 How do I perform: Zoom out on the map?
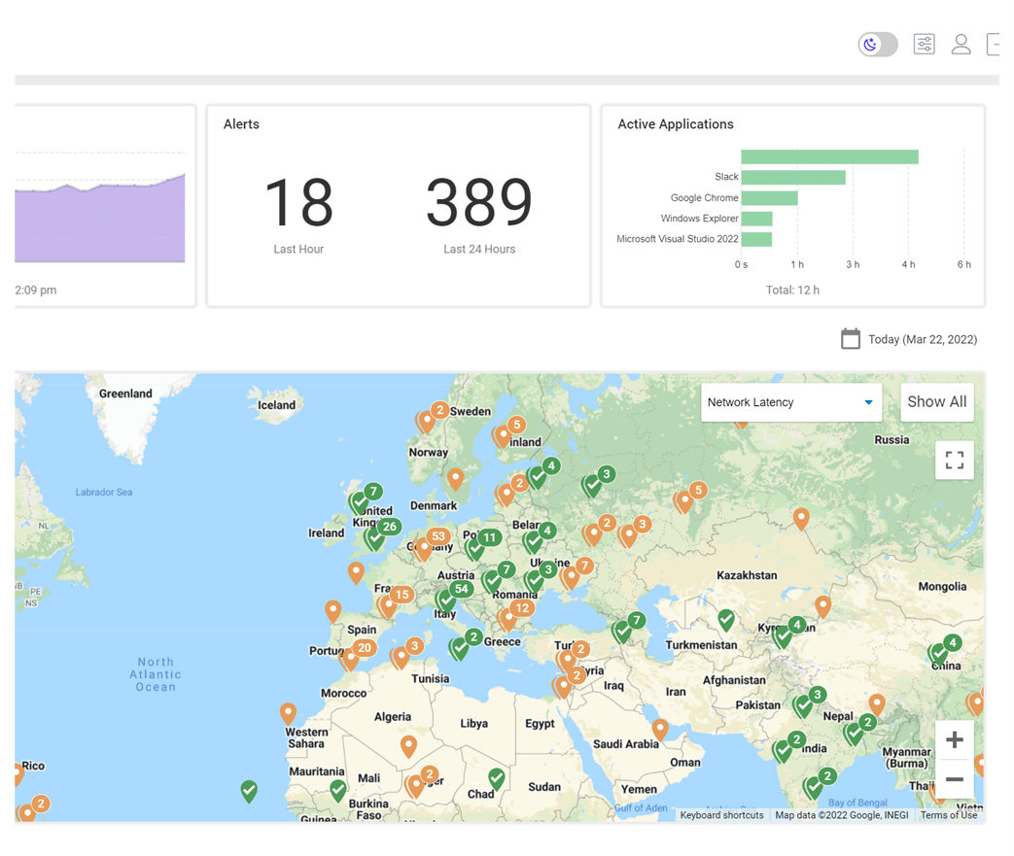[954, 779]
